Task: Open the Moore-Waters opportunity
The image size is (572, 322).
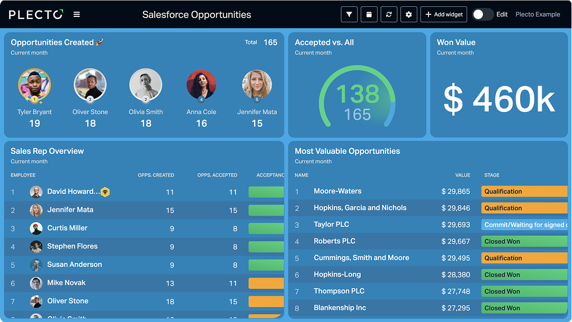Action: [337, 191]
